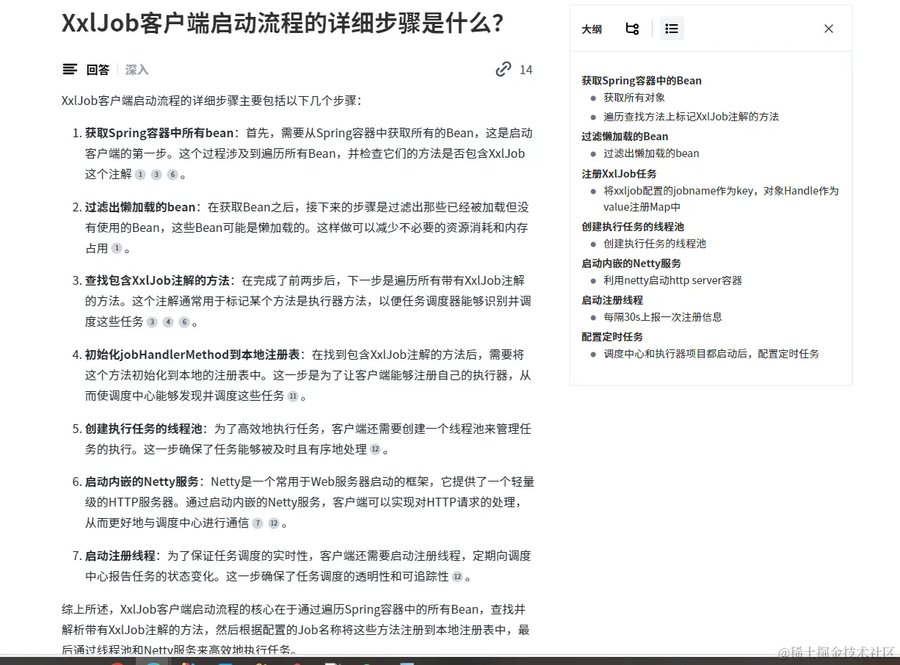The image size is (900, 665).
Task: Jump to outline heading 启动注册线程
Action: [x=612, y=300]
